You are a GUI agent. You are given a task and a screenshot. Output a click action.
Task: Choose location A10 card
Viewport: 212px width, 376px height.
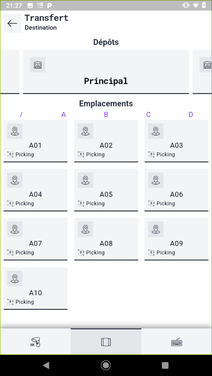click(x=35, y=289)
